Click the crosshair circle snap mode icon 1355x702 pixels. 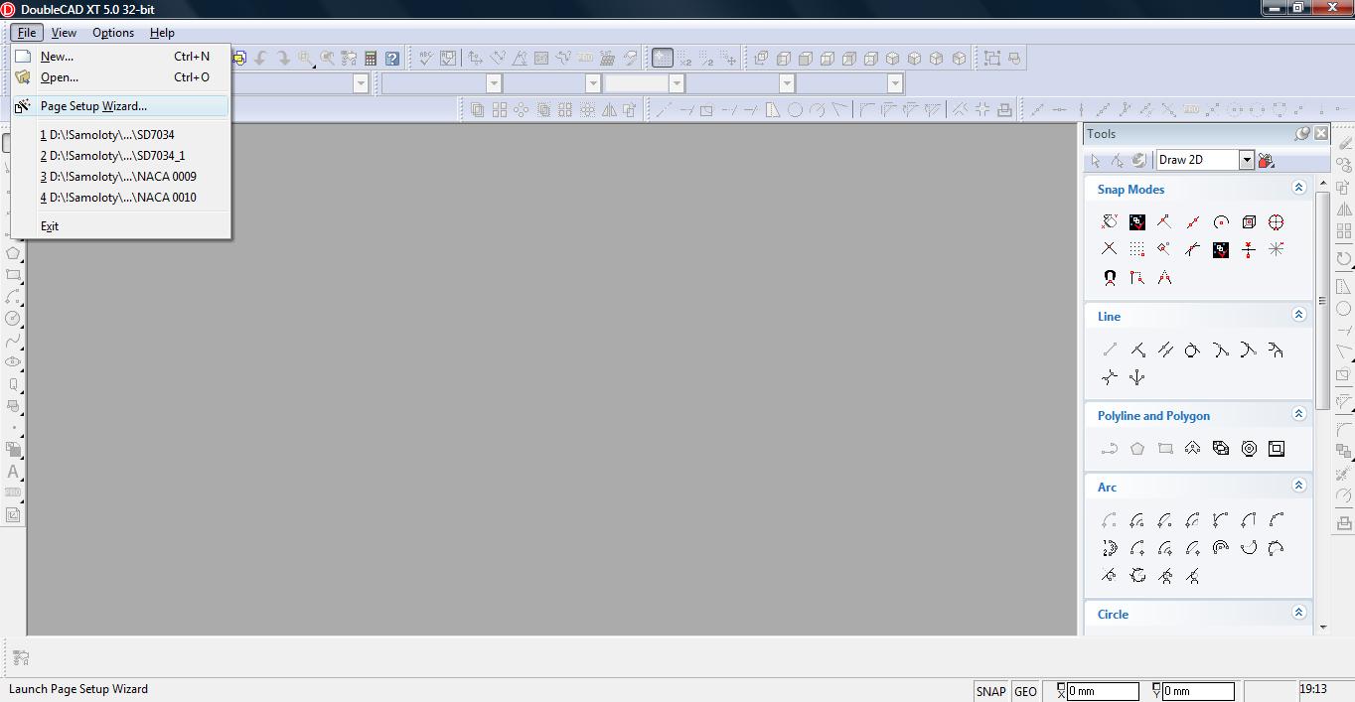1277,222
